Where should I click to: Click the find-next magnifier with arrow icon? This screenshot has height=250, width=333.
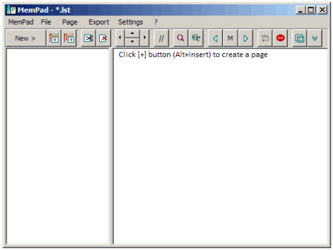click(x=196, y=39)
